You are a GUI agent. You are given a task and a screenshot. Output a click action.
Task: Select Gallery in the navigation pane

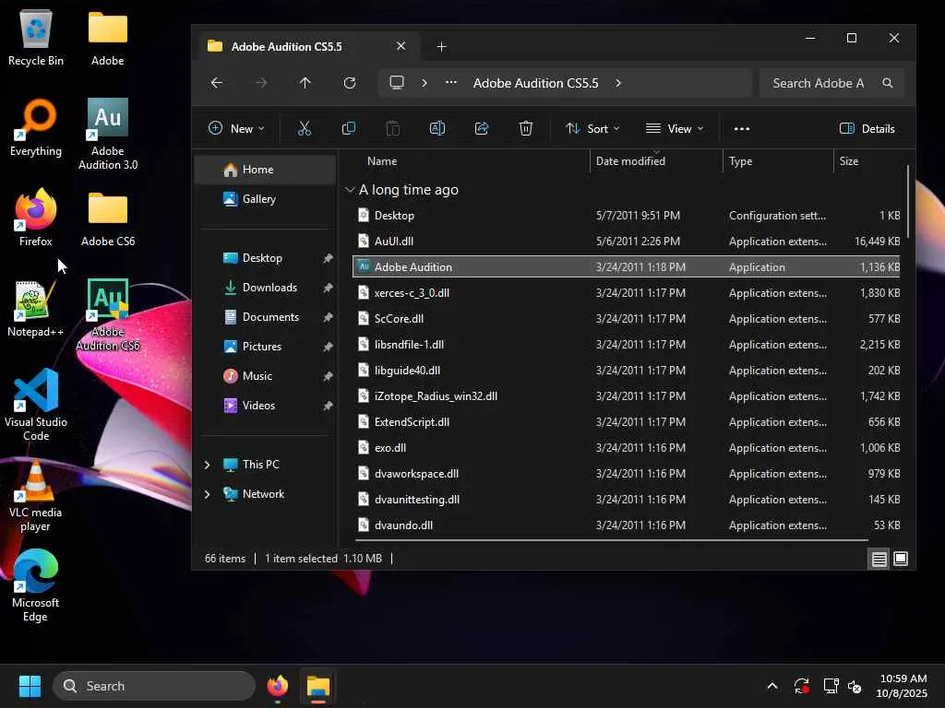tap(265, 199)
